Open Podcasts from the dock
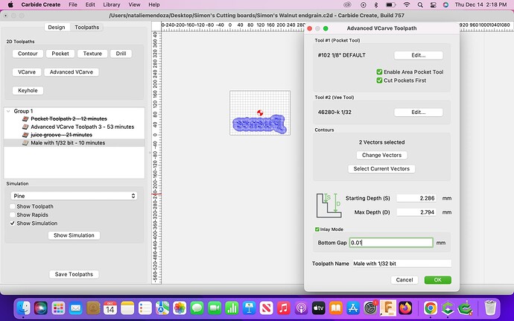This screenshot has width=514, height=321. coord(301,308)
